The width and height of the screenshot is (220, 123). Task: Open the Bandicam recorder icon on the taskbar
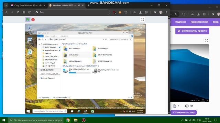[x=84, y=120]
